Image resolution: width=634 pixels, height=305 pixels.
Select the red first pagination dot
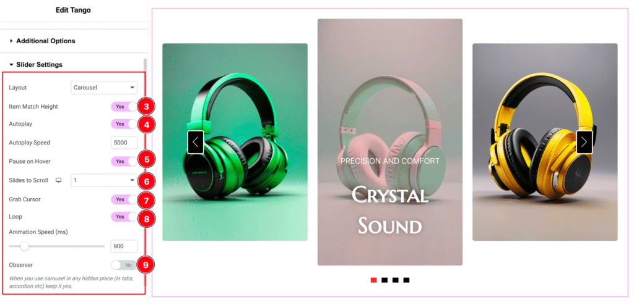pyautogui.click(x=373, y=280)
